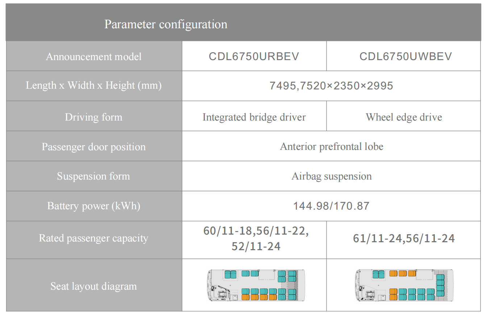Click the Battery power (kWh) label
The width and height of the screenshot is (491, 315).
(93, 206)
